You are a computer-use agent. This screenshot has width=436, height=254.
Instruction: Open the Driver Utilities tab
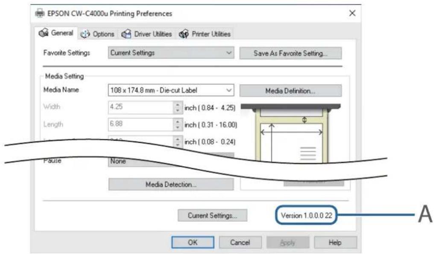point(146,34)
